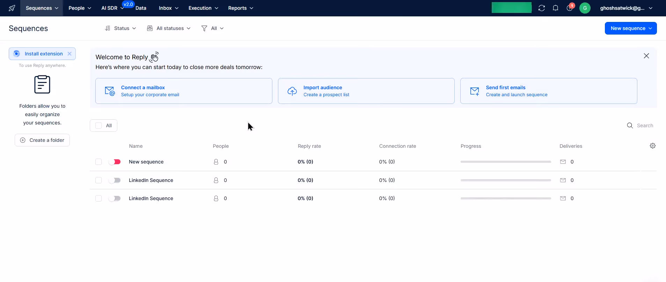Image resolution: width=666 pixels, height=282 pixels.
Task: Open table column settings gear
Action: tap(653, 146)
